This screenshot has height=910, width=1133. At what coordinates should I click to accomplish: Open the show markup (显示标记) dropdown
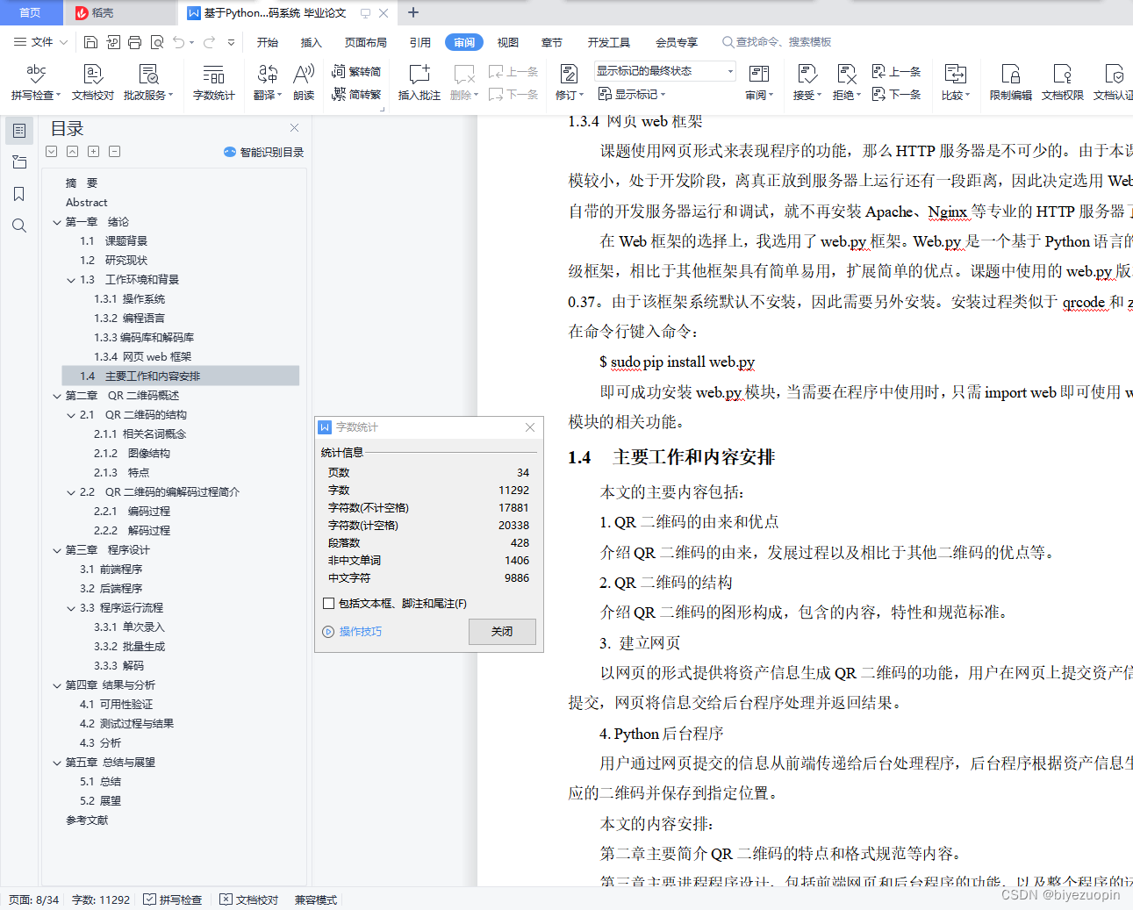(x=632, y=94)
